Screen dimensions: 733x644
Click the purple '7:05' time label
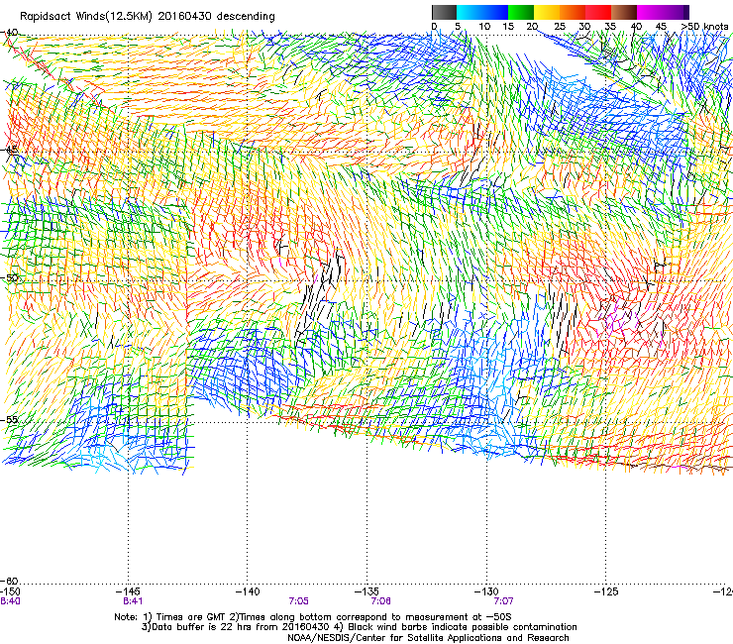[299, 601]
